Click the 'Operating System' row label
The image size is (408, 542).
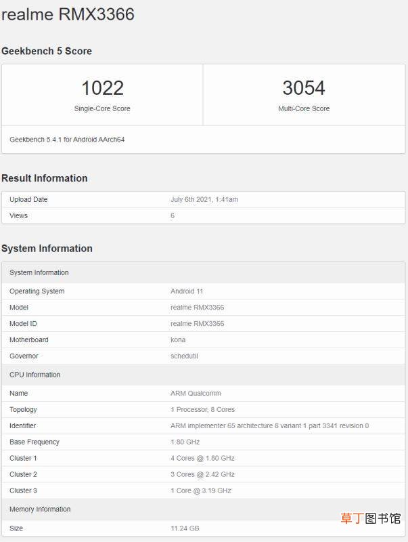tap(37, 291)
